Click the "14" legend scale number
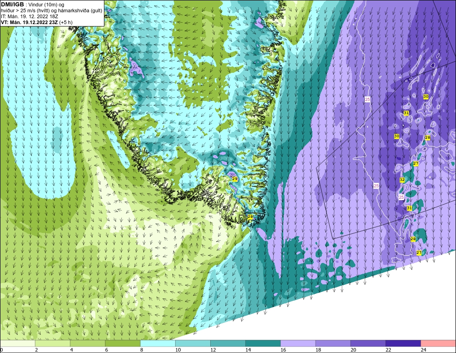The height and width of the screenshot is (353, 456). (x=248, y=350)
